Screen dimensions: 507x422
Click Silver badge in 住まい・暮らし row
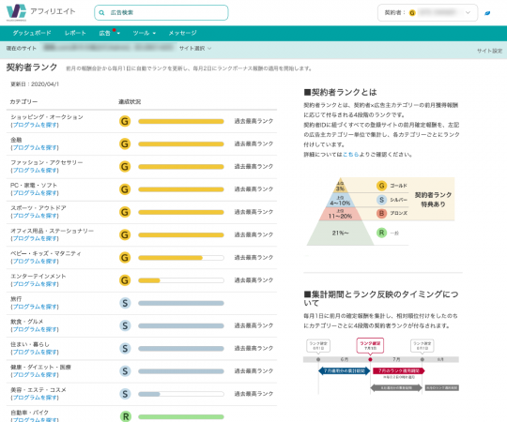125,348
